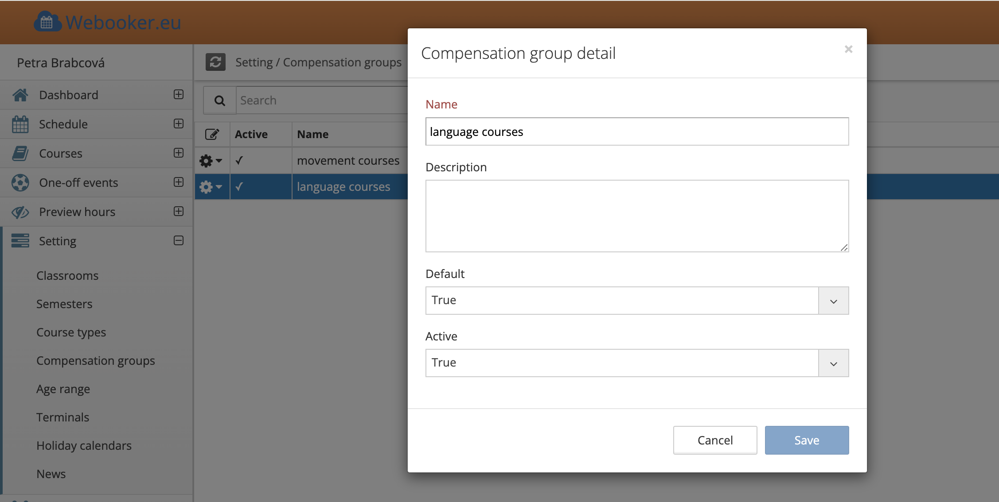This screenshot has height=502, width=999.
Task: Open Holiday calendars settings page
Action: (x=84, y=446)
